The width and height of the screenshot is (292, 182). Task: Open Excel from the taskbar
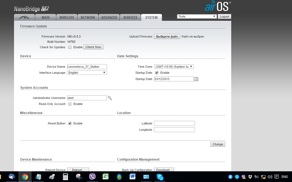(106, 177)
